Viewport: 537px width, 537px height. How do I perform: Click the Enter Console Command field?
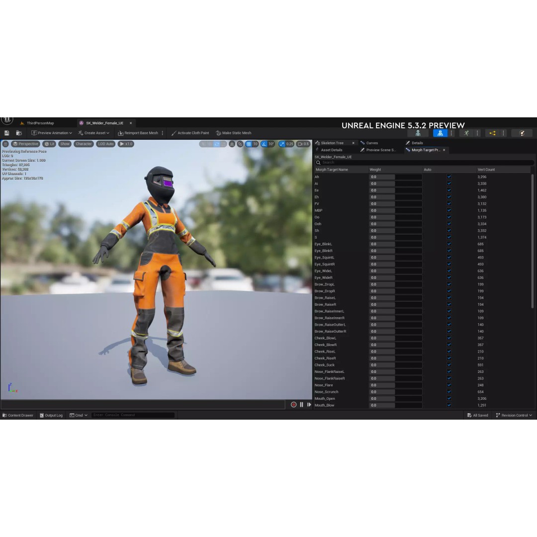pyautogui.click(x=133, y=415)
